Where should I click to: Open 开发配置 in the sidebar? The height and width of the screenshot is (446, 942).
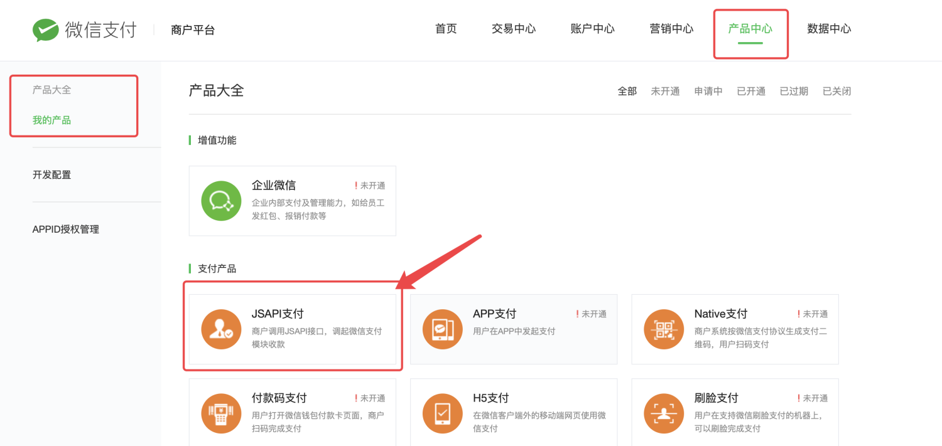click(51, 174)
